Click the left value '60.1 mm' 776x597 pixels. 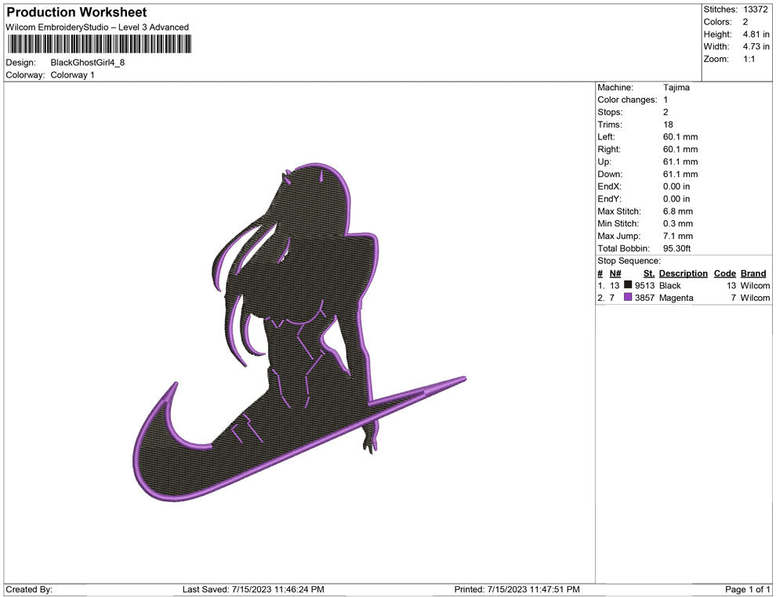680,137
